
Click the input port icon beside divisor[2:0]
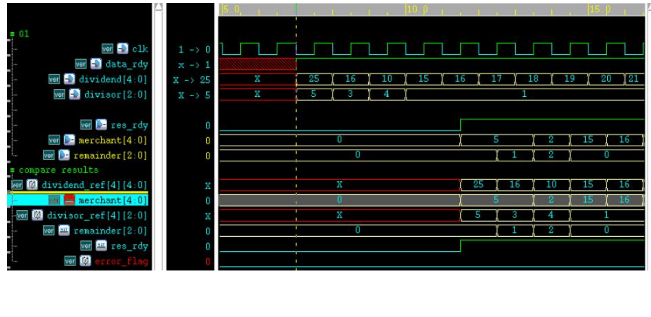click(74, 94)
